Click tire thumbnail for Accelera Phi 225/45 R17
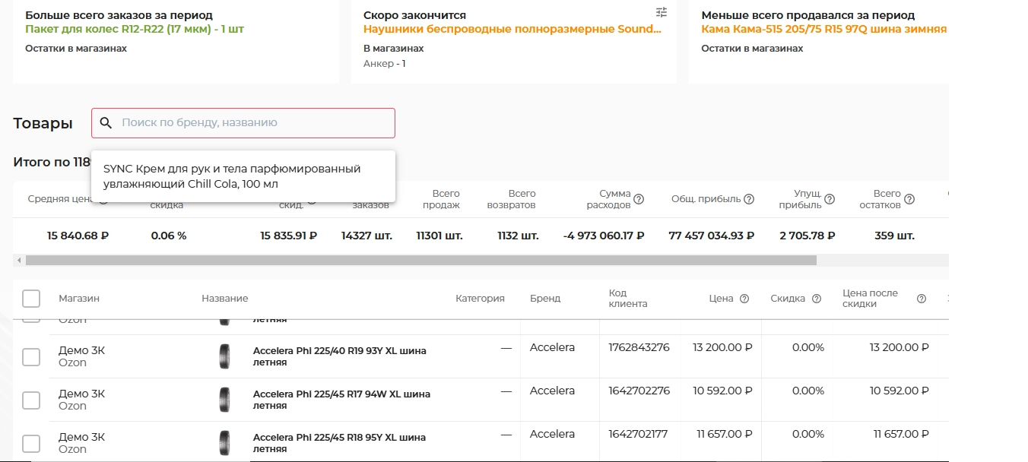This screenshot has width=1028, height=462. (x=224, y=400)
